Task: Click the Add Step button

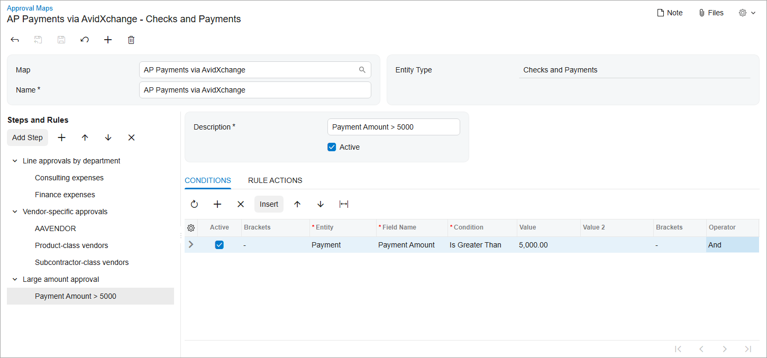Action: point(28,137)
